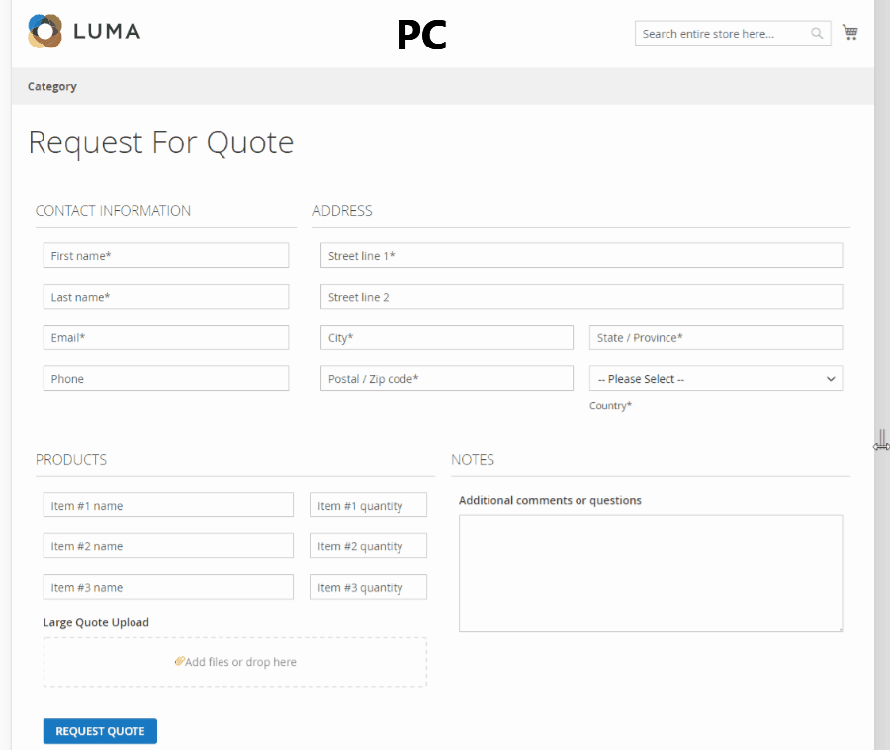Click the Street line 2 field

point(580,296)
